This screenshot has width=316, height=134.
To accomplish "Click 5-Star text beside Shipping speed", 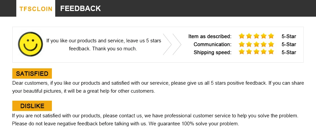I will click(288, 52).
